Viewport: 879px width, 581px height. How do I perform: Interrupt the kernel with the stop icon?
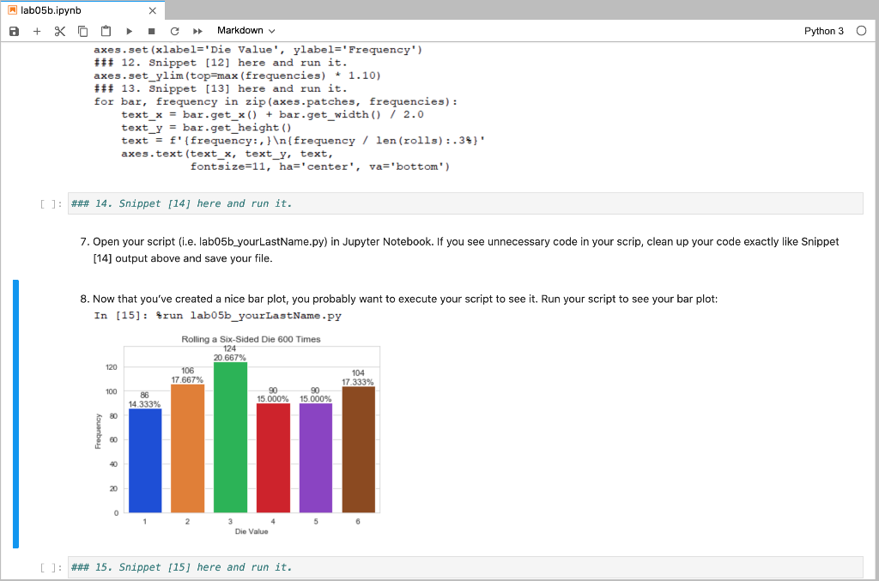pos(150,30)
